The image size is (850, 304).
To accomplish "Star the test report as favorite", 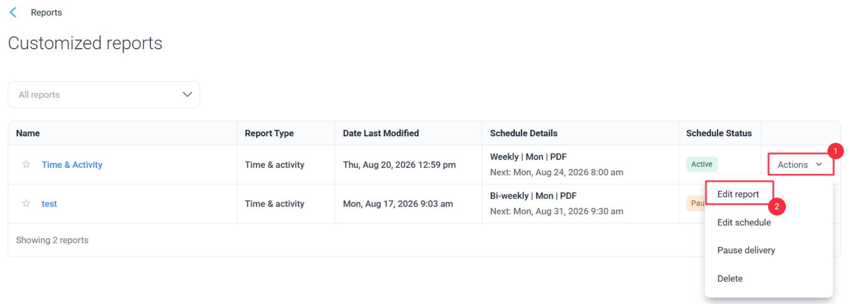I will click(26, 203).
